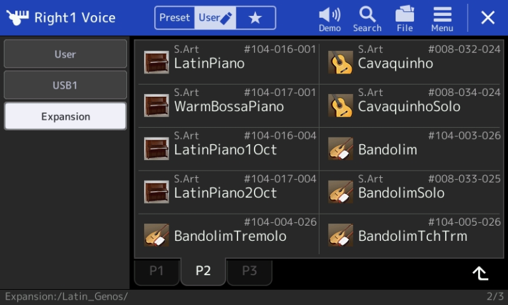Play the voice Demo speaker icon

click(x=329, y=15)
